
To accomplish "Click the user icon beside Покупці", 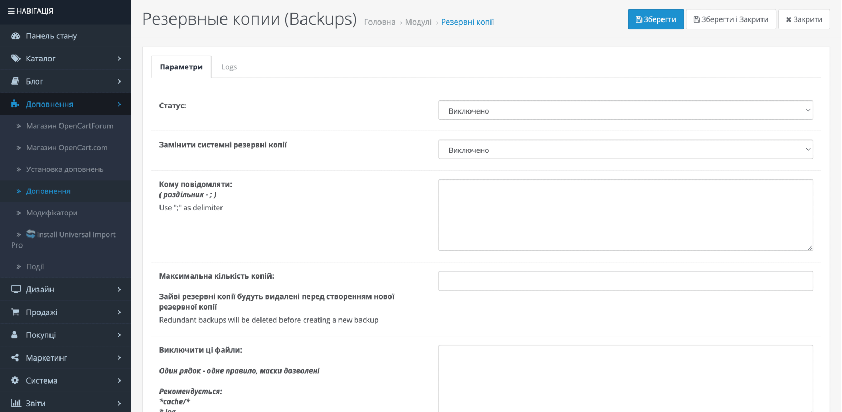I will point(15,335).
